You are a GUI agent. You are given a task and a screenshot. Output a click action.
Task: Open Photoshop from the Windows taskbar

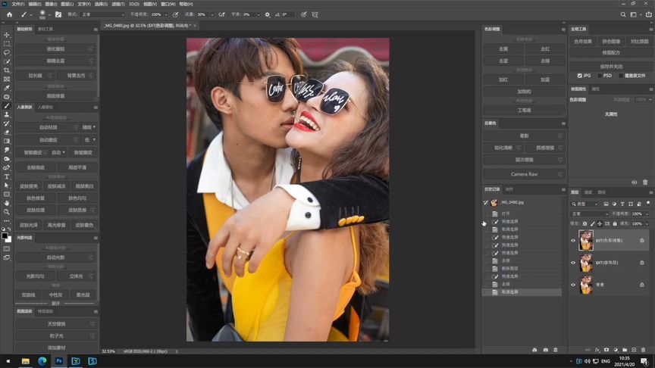click(59, 361)
